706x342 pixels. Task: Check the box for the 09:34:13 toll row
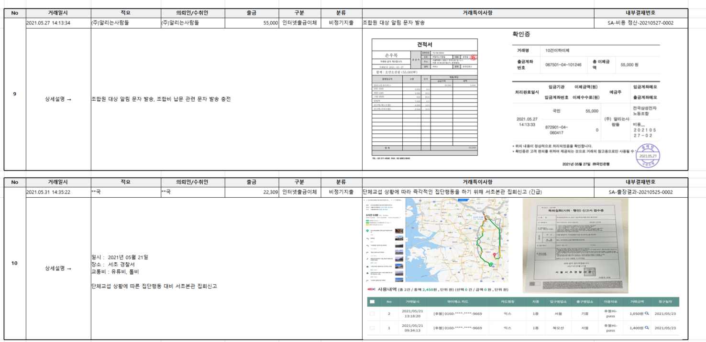click(x=372, y=328)
